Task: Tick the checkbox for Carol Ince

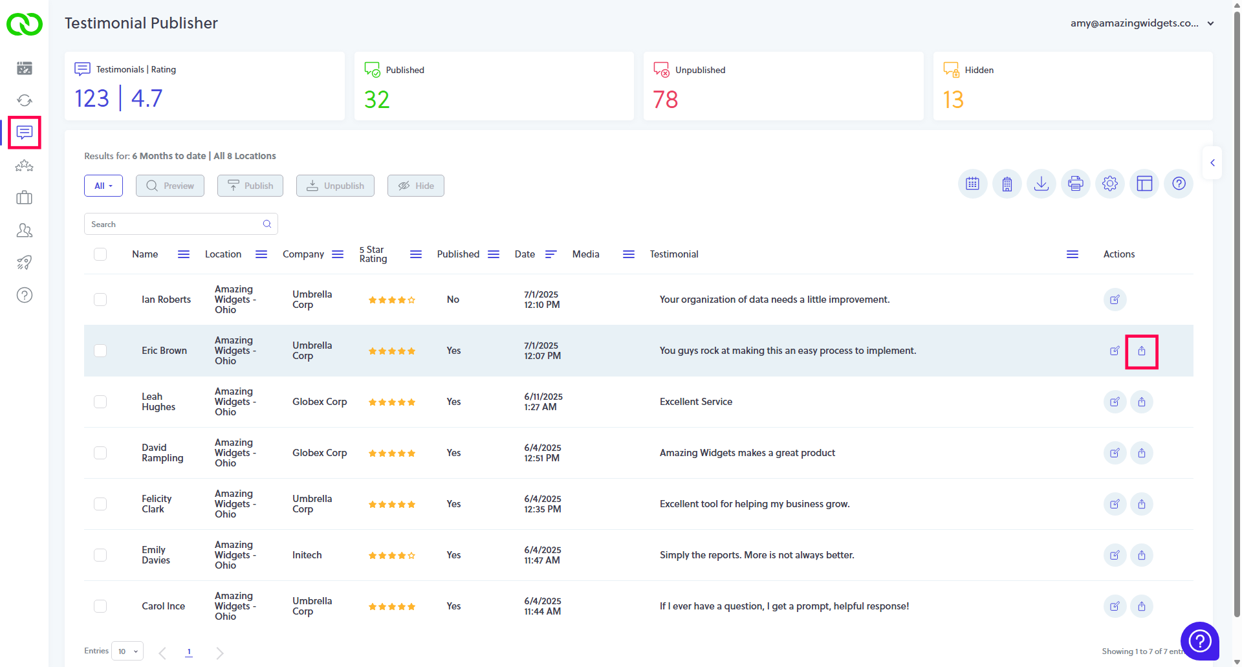Action: [x=100, y=606]
